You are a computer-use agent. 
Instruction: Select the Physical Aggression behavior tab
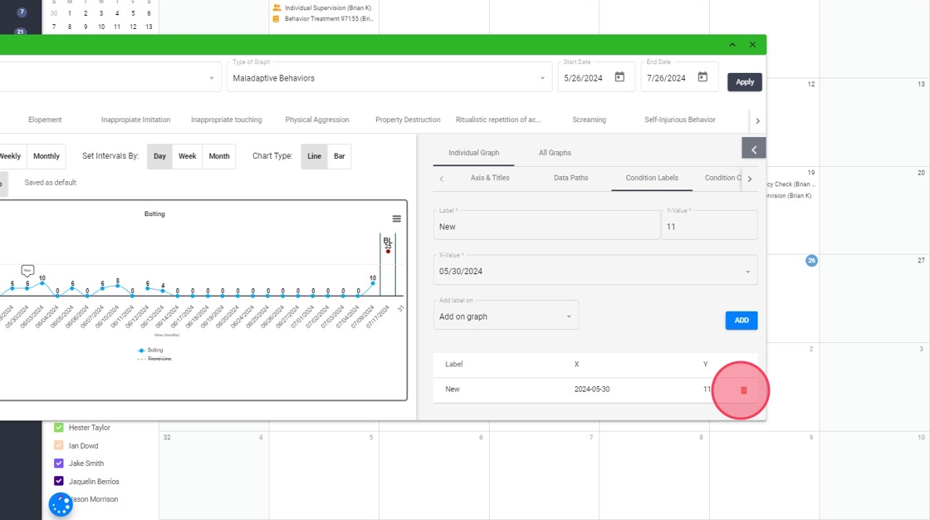[317, 120]
